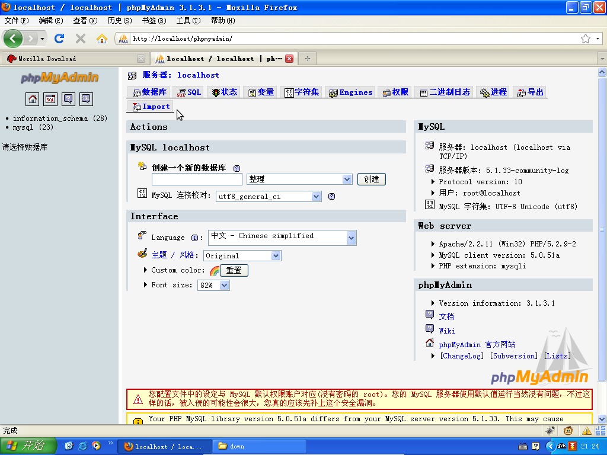This screenshot has width=607, height=455.
Task: Go back with Firefox back arrow
Action: (x=13, y=39)
